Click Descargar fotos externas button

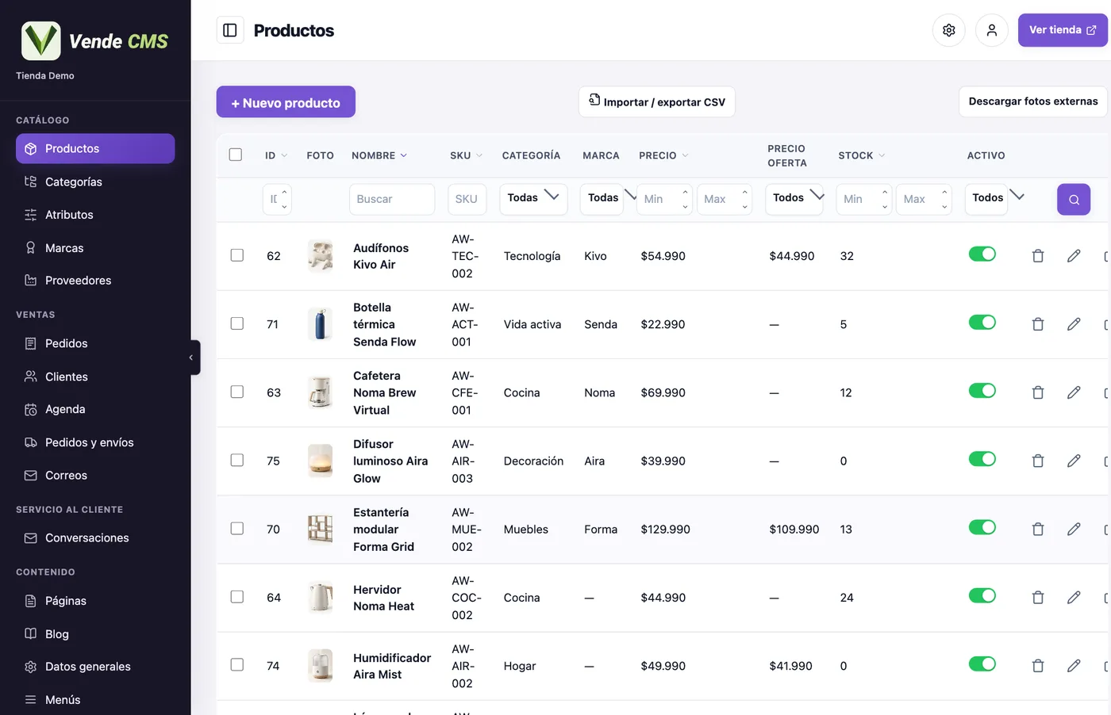[1033, 101]
